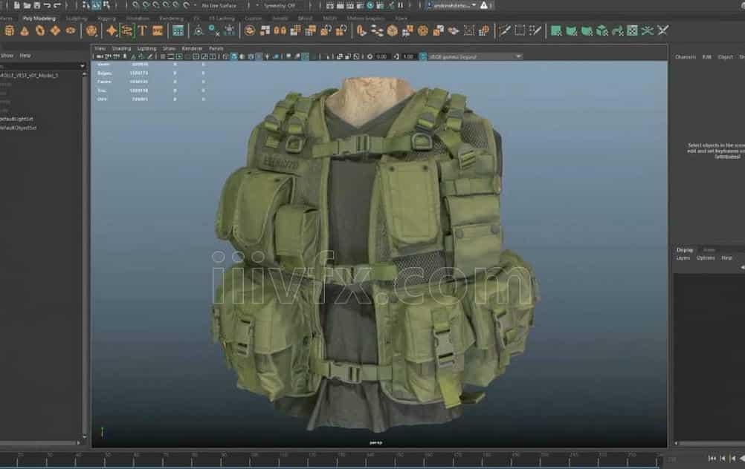Open the viewport Shading menu
Viewport: 745px width, 469px height.
[121, 48]
